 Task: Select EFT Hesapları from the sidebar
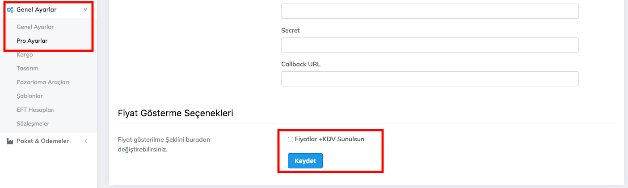pos(35,110)
